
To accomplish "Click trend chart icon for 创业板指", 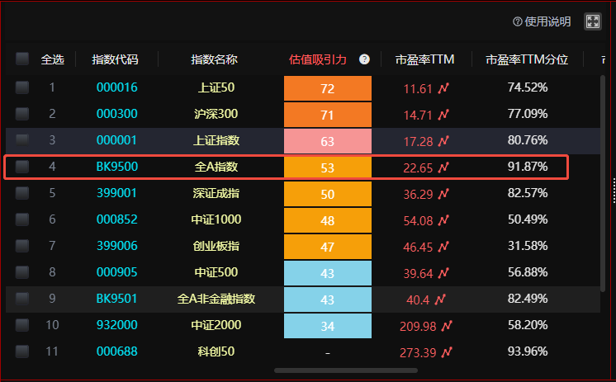I will [443, 247].
